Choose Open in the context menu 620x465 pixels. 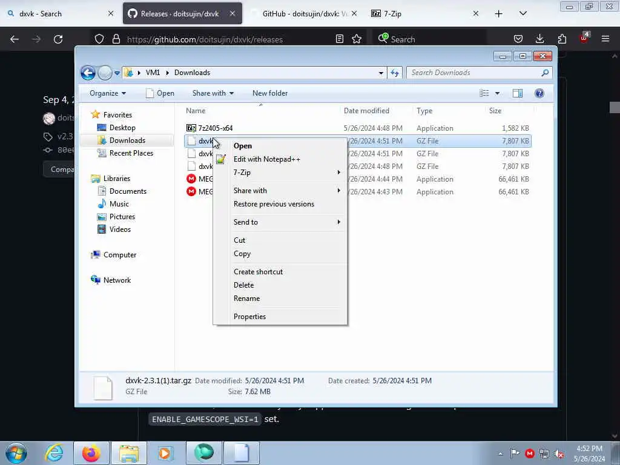[x=280, y=146]
